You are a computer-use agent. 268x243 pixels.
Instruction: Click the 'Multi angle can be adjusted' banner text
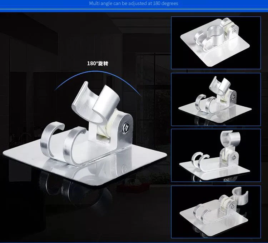[134, 4]
